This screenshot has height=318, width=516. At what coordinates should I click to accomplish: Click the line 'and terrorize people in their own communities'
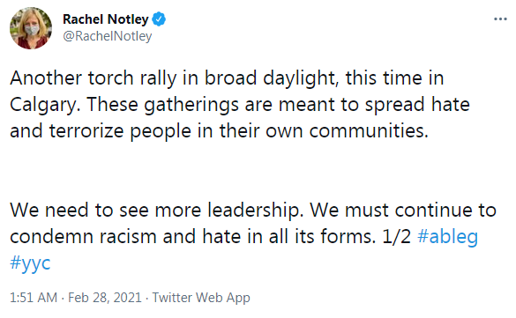click(217, 131)
